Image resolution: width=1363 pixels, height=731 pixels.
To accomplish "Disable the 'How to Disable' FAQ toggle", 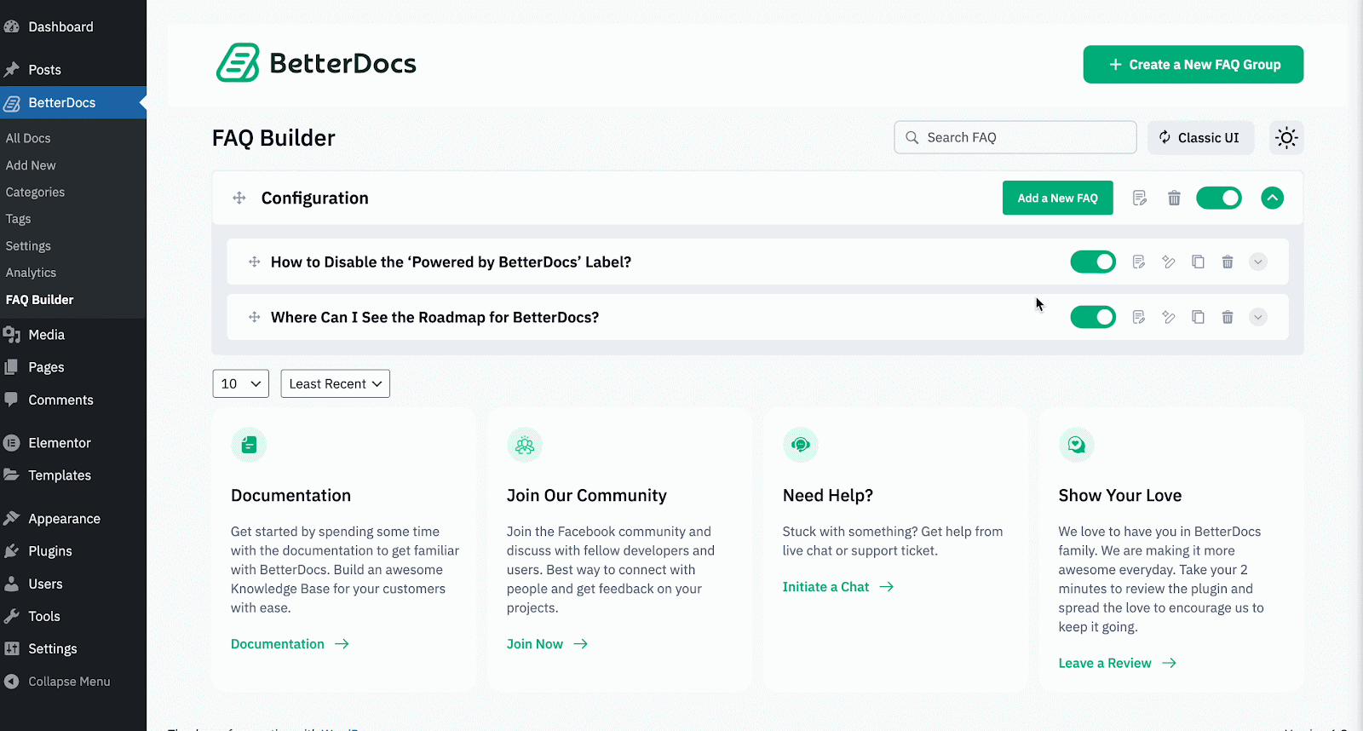I will click(x=1093, y=262).
